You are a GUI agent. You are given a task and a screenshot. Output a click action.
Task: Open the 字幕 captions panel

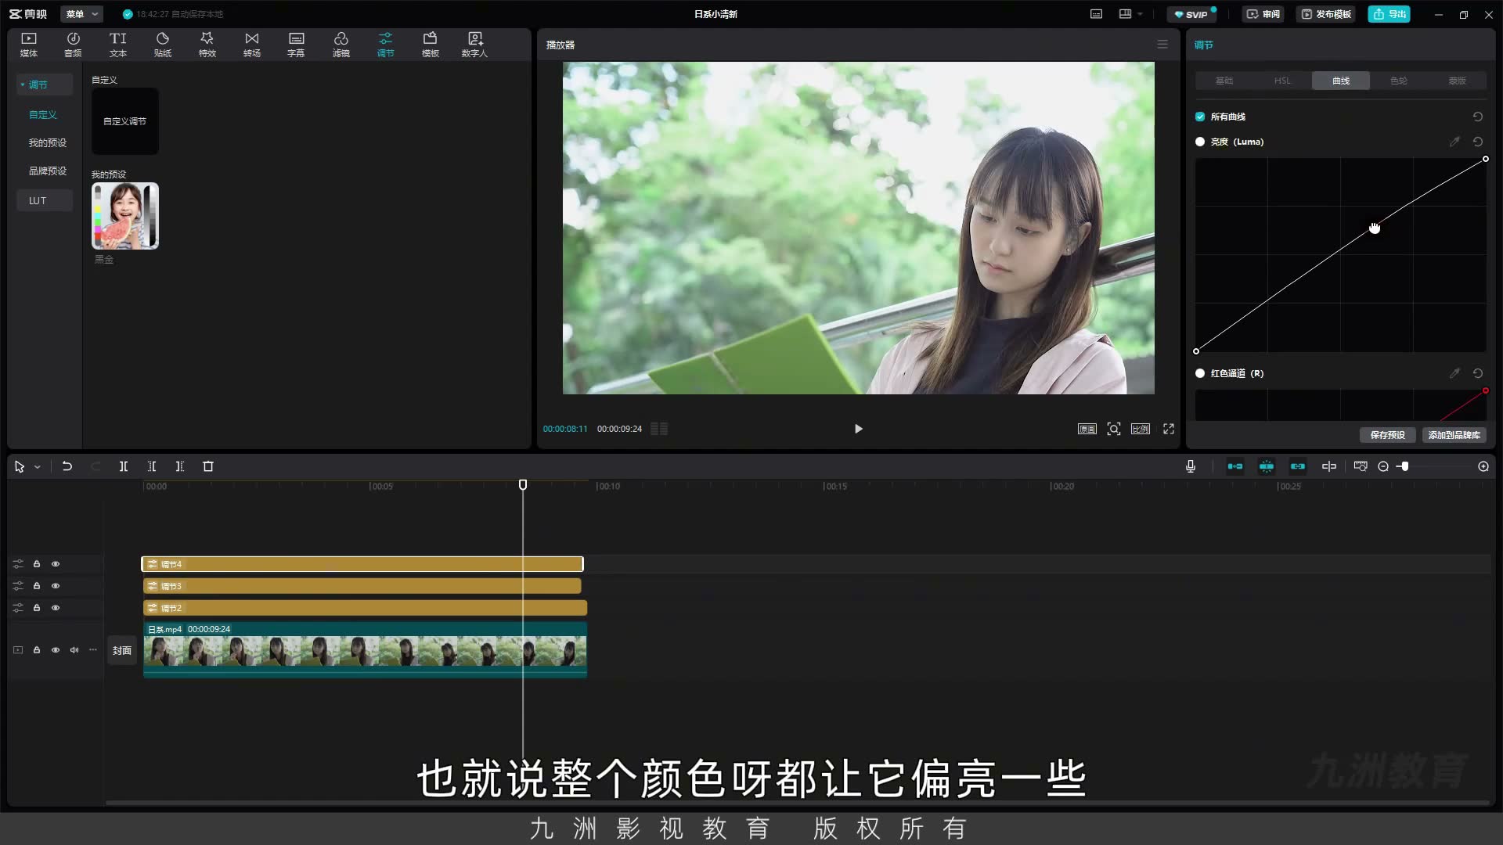296,45
